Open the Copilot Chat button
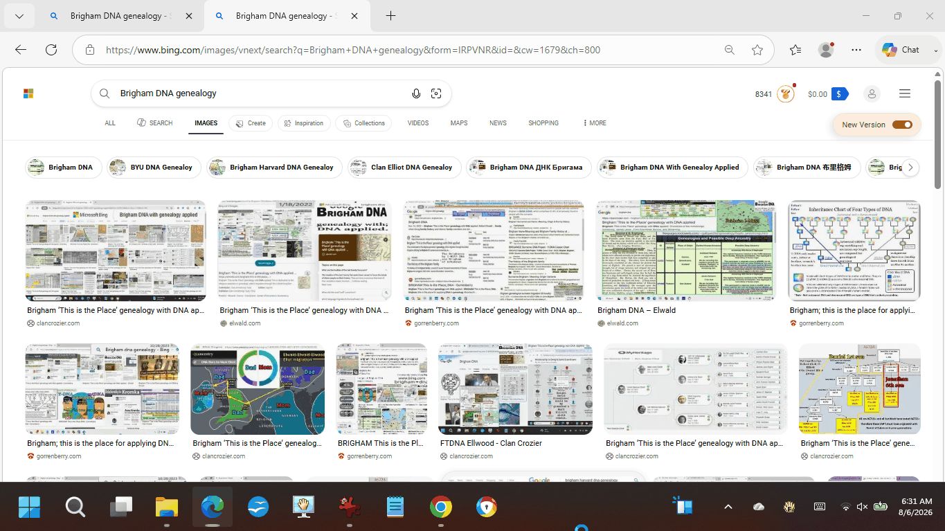The width and height of the screenshot is (945, 531). 901,50
